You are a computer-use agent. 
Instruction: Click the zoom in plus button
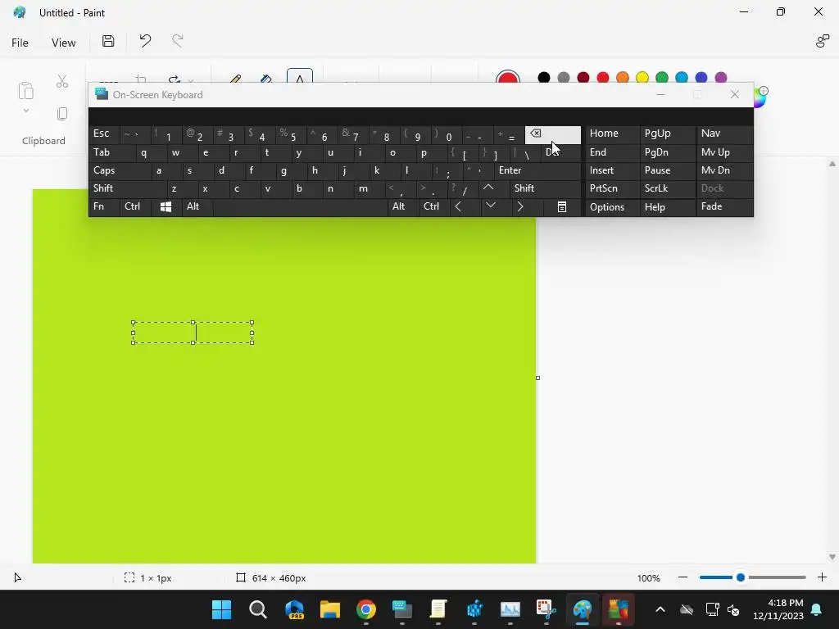[822, 577]
